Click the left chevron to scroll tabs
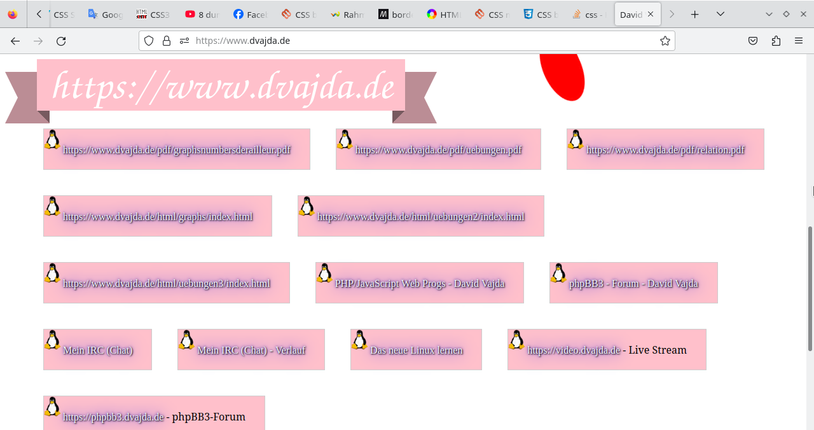Viewport: 814px width, 430px height. (x=38, y=13)
